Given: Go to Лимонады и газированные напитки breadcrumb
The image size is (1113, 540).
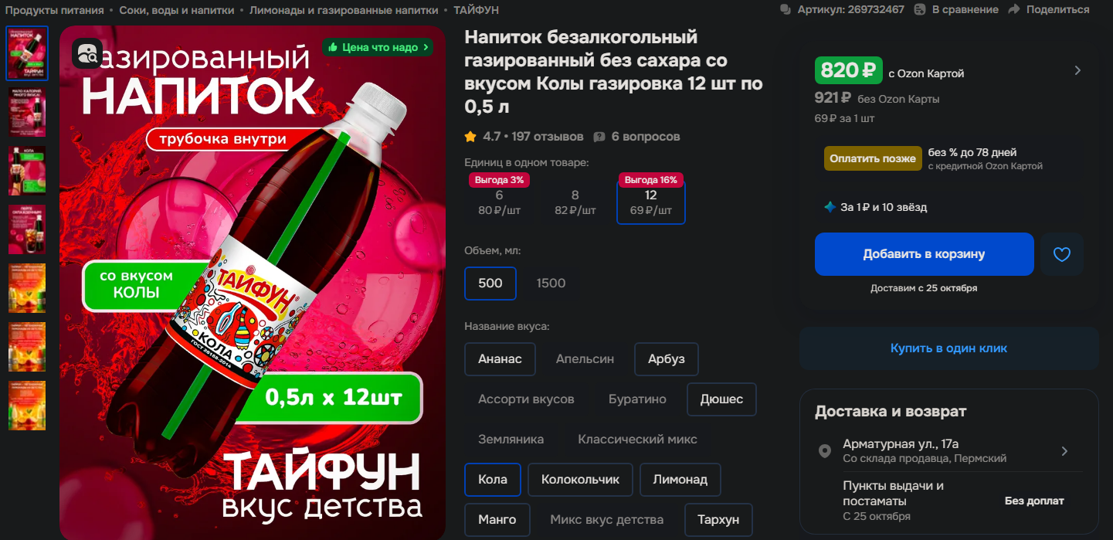Looking at the screenshot, I should click(344, 10).
